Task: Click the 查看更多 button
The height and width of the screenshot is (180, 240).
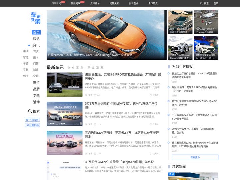Action: pyautogui.click(x=195, y=157)
